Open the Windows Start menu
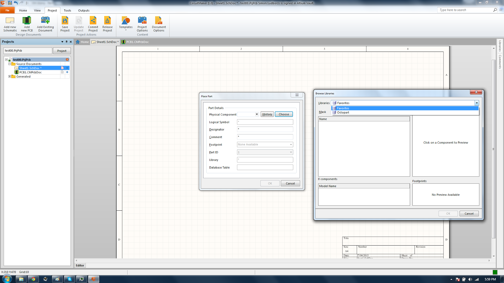 7,279
